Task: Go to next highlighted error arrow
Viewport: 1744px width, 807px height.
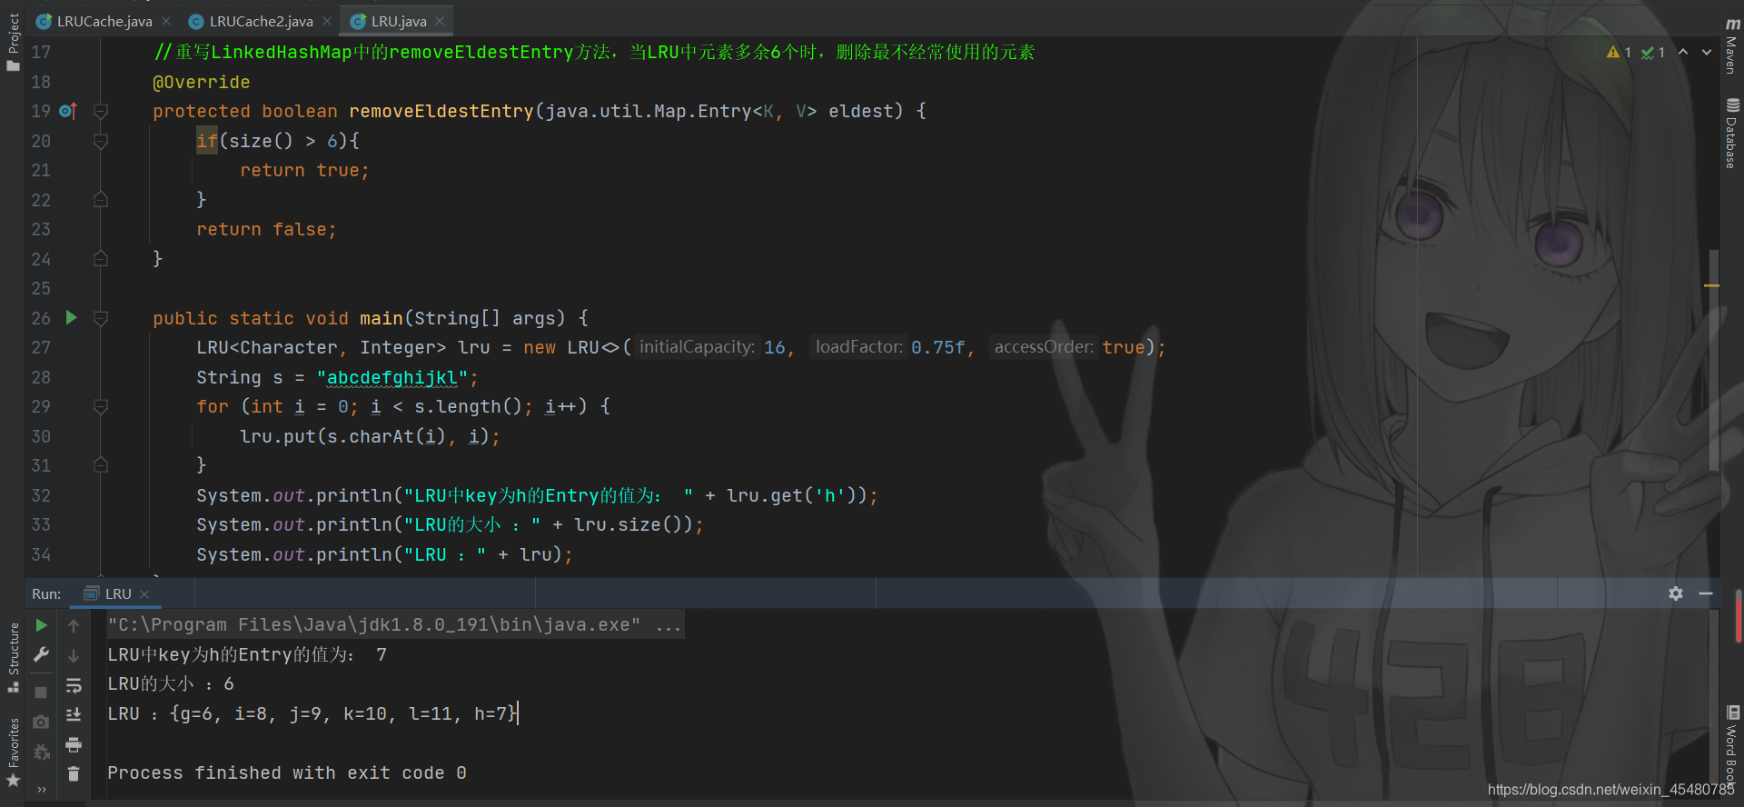Action: 1707,52
